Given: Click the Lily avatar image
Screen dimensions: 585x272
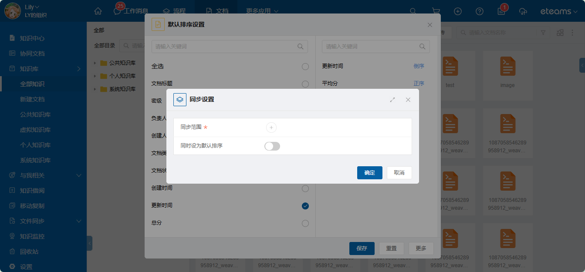Looking at the screenshot, I should (12, 11).
